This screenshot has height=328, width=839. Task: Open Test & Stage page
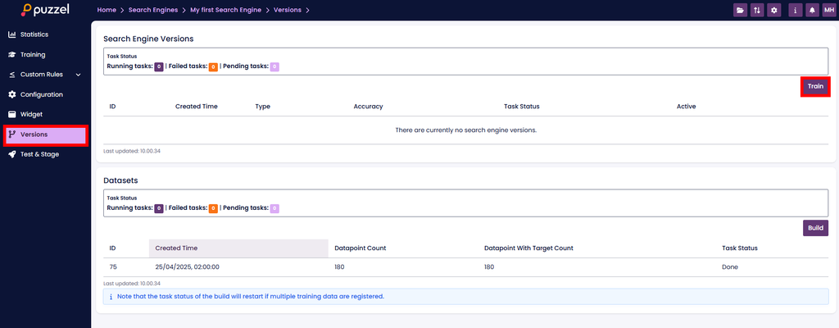tap(39, 154)
